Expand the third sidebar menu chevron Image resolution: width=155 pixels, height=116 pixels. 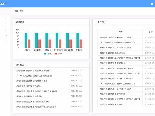[7, 29]
